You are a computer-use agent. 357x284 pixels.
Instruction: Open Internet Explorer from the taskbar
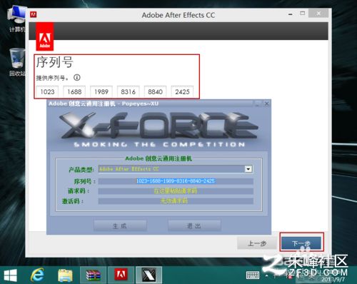[37, 275]
